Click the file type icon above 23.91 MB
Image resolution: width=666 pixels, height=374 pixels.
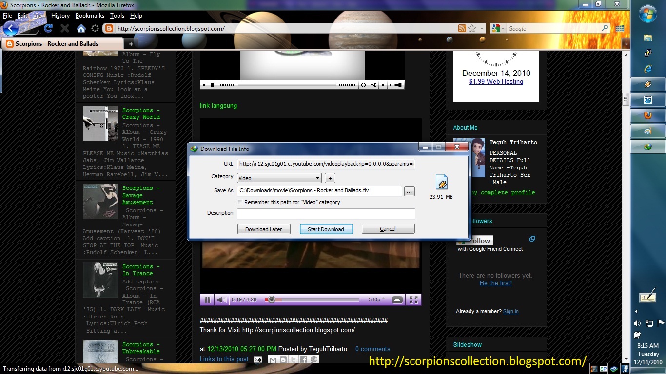(441, 182)
